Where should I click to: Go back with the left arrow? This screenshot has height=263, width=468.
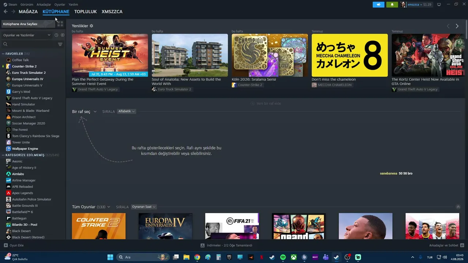click(x=5, y=12)
